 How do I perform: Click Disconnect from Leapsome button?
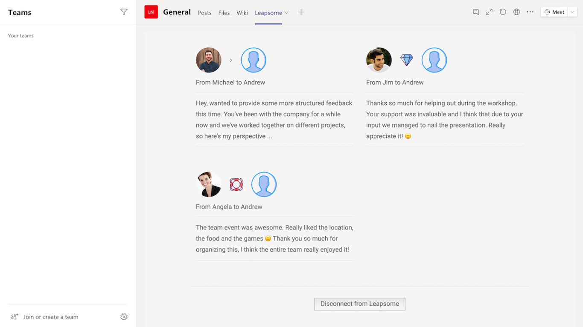point(360,304)
